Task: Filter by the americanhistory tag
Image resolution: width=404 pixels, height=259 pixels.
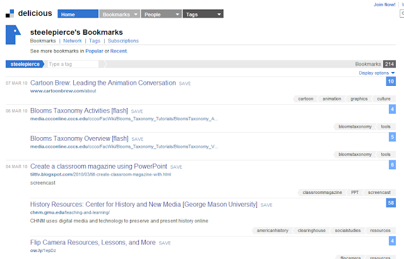Action: coord(272,231)
